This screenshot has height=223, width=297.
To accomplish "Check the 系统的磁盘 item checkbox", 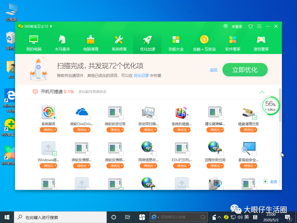I will (x=188, y=118).
